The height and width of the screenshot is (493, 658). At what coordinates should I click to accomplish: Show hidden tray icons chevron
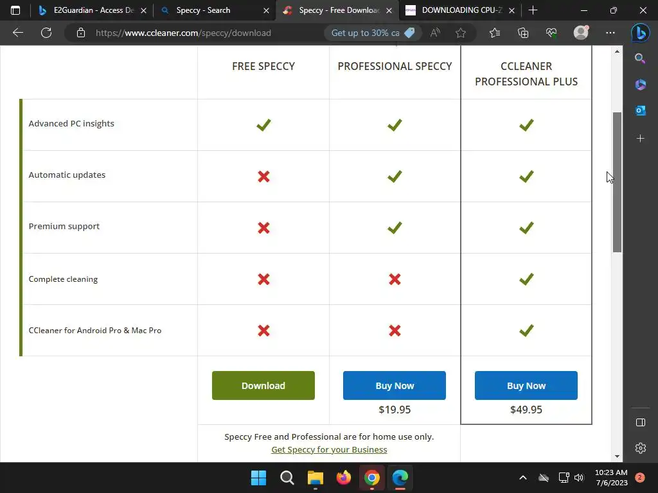click(x=523, y=478)
